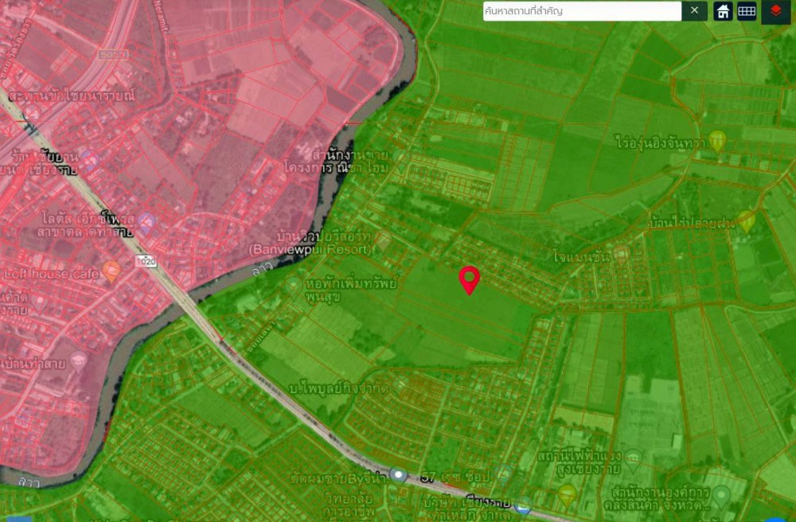Click the yellow pin at บ้านไร่ปลายฝน
The width and height of the screenshot is (796, 522).
(746, 220)
